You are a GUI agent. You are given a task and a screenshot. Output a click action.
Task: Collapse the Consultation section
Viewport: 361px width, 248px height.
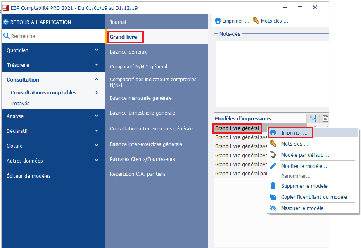[97, 79]
